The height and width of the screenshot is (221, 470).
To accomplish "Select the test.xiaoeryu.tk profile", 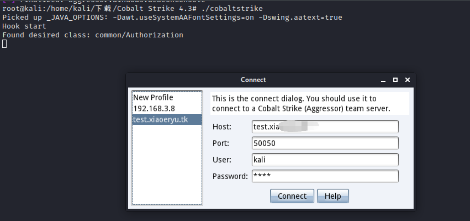I will [167, 120].
